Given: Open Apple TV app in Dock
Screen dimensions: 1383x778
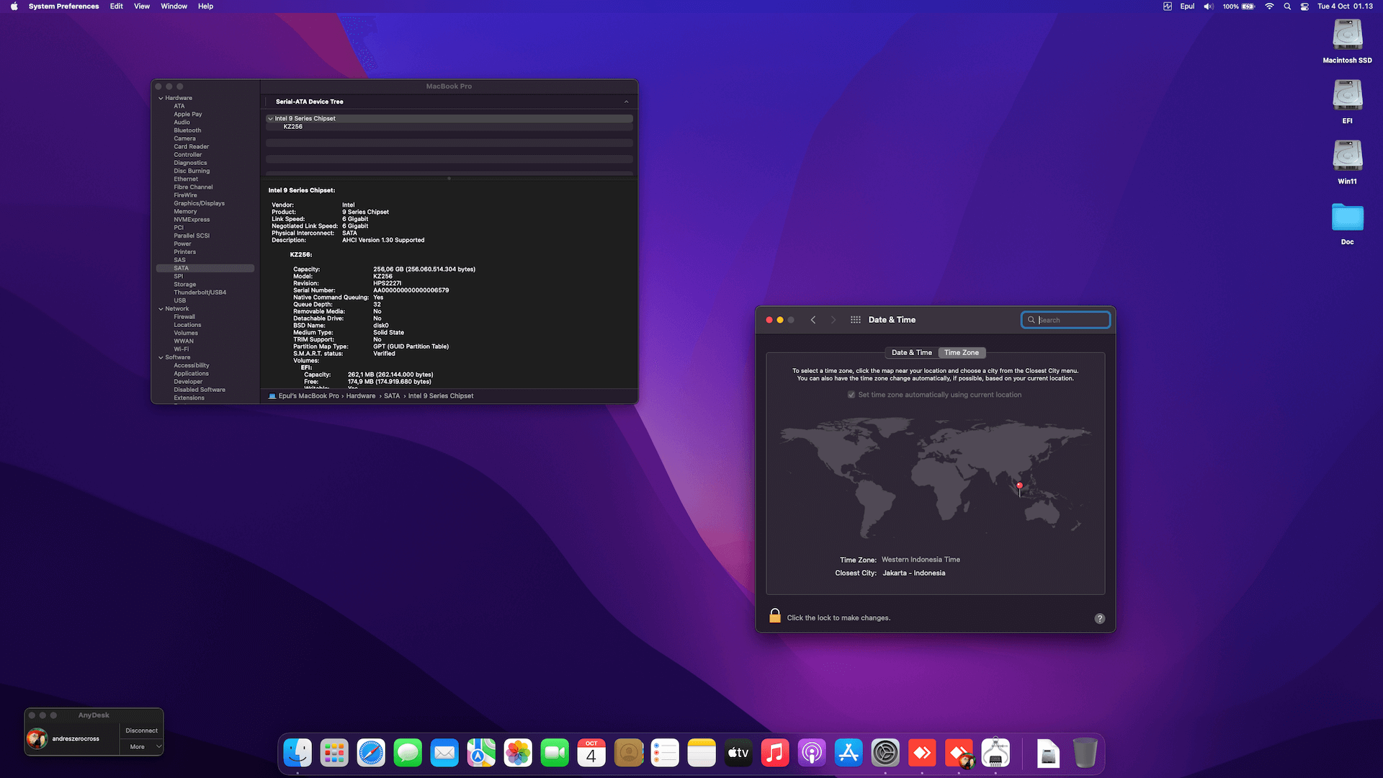Looking at the screenshot, I should point(738,753).
